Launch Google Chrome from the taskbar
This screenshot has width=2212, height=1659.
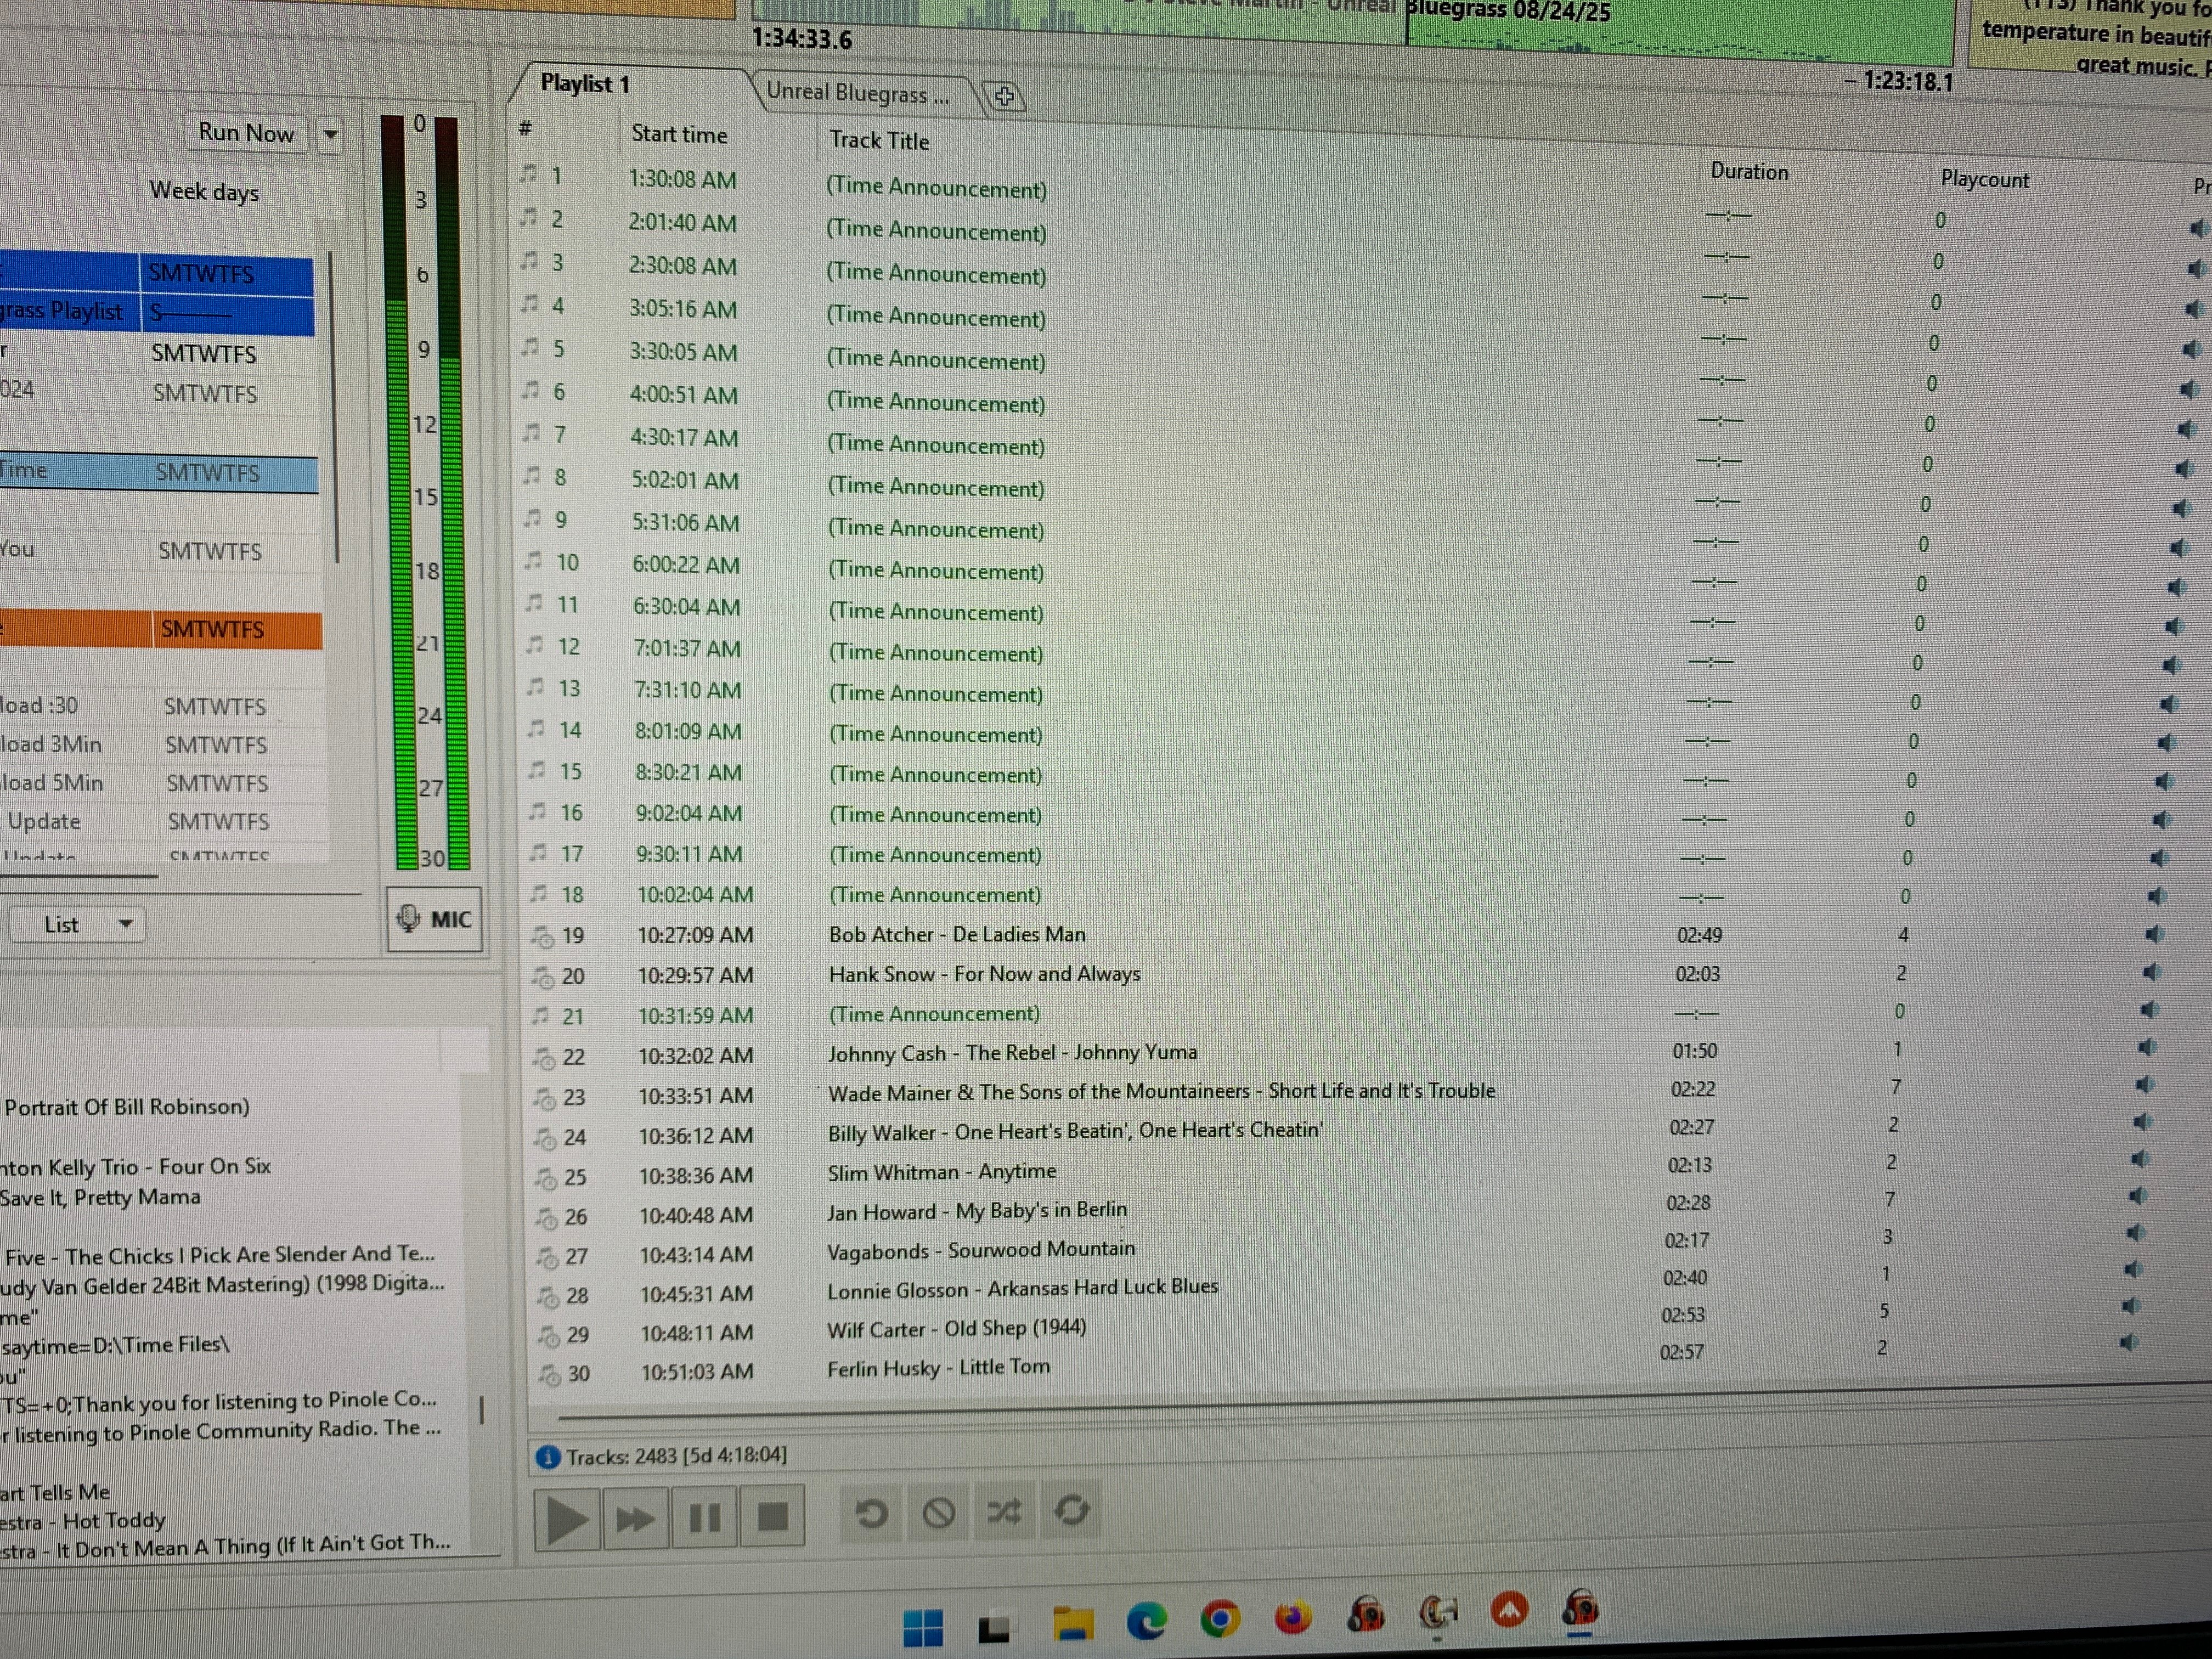coord(1219,1619)
